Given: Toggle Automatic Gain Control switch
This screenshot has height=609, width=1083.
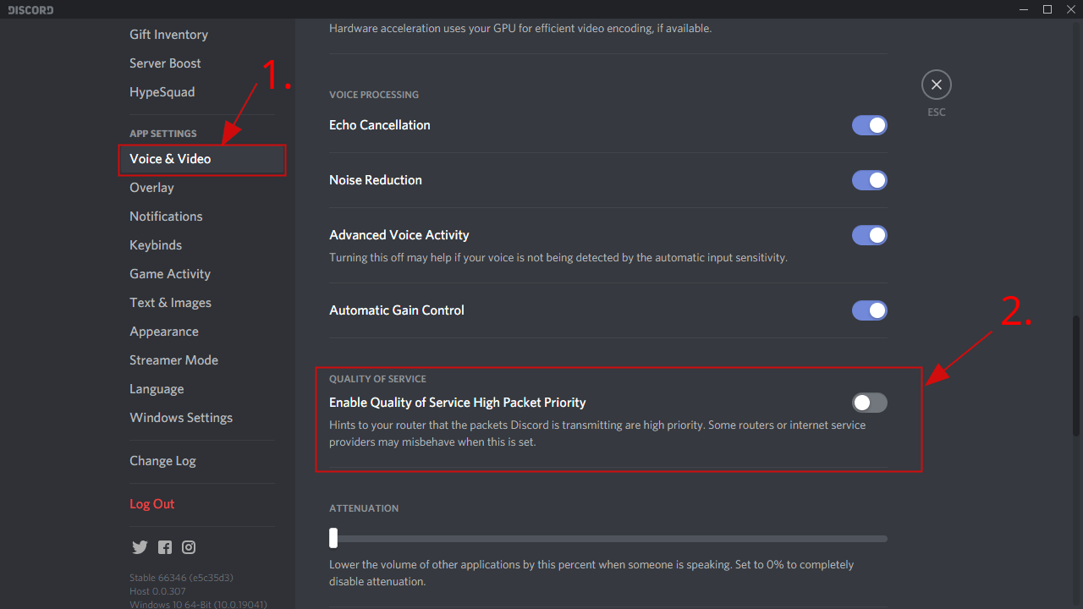Looking at the screenshot, I should [x=869, y=310].
